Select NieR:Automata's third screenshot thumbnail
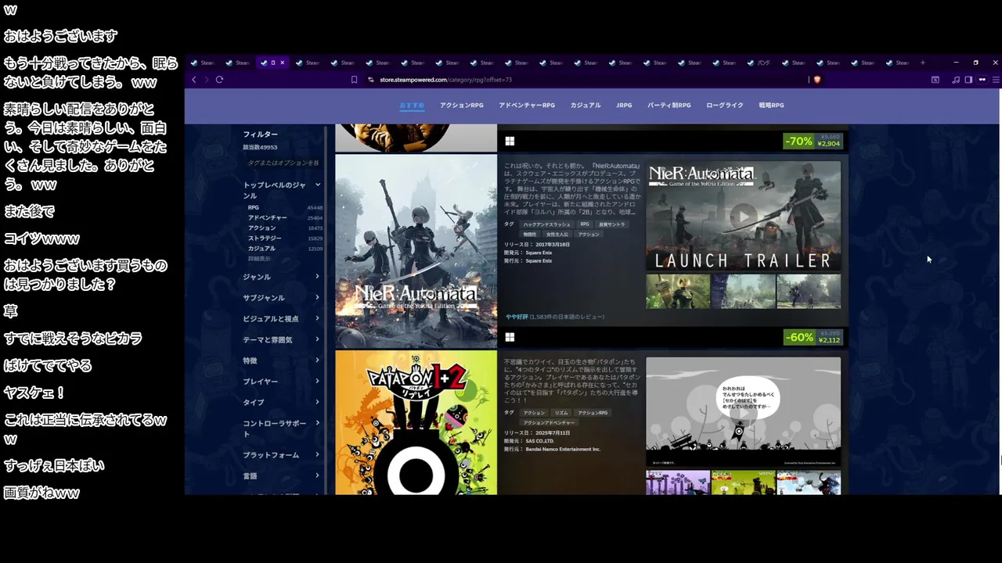Image resolution: width=1002 pixels, height=563 pixels. [809, 291]
